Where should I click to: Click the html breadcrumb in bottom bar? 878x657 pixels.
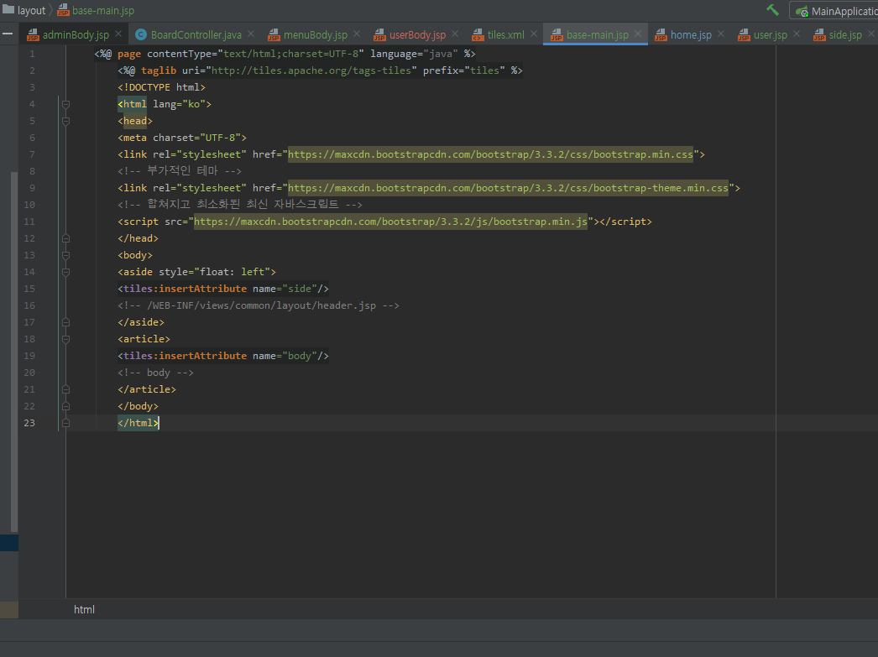click(x=84, y=609)
